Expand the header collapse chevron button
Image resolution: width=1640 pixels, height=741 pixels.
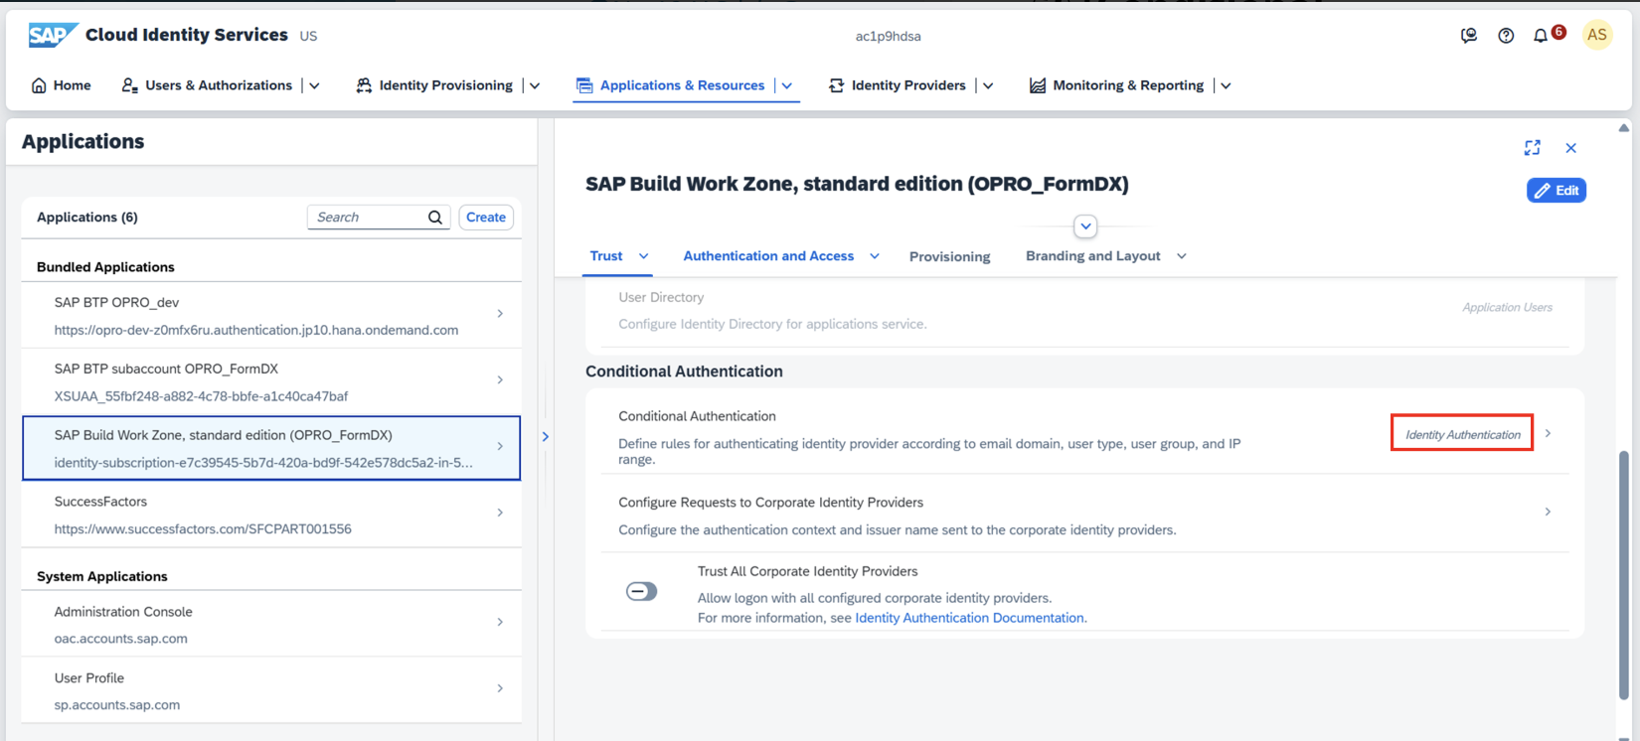pyautogui.click(x=1085, y=226)
